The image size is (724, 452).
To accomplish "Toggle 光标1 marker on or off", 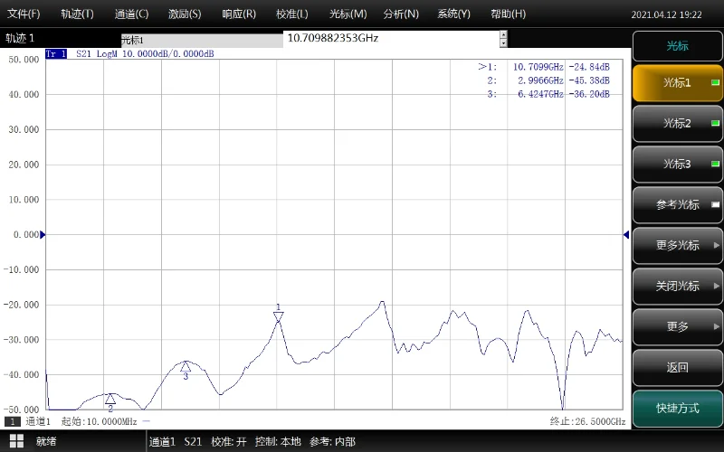I will (x=677, y=83).
